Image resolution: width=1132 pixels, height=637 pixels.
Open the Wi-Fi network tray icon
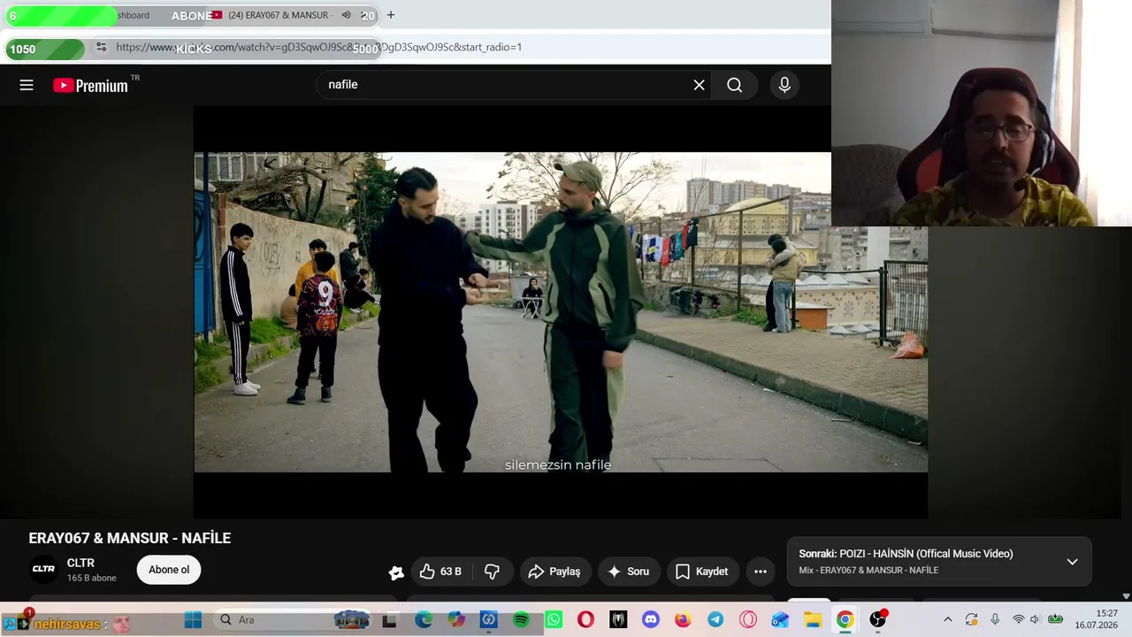pyautogui.click(x=1018, y=620)
